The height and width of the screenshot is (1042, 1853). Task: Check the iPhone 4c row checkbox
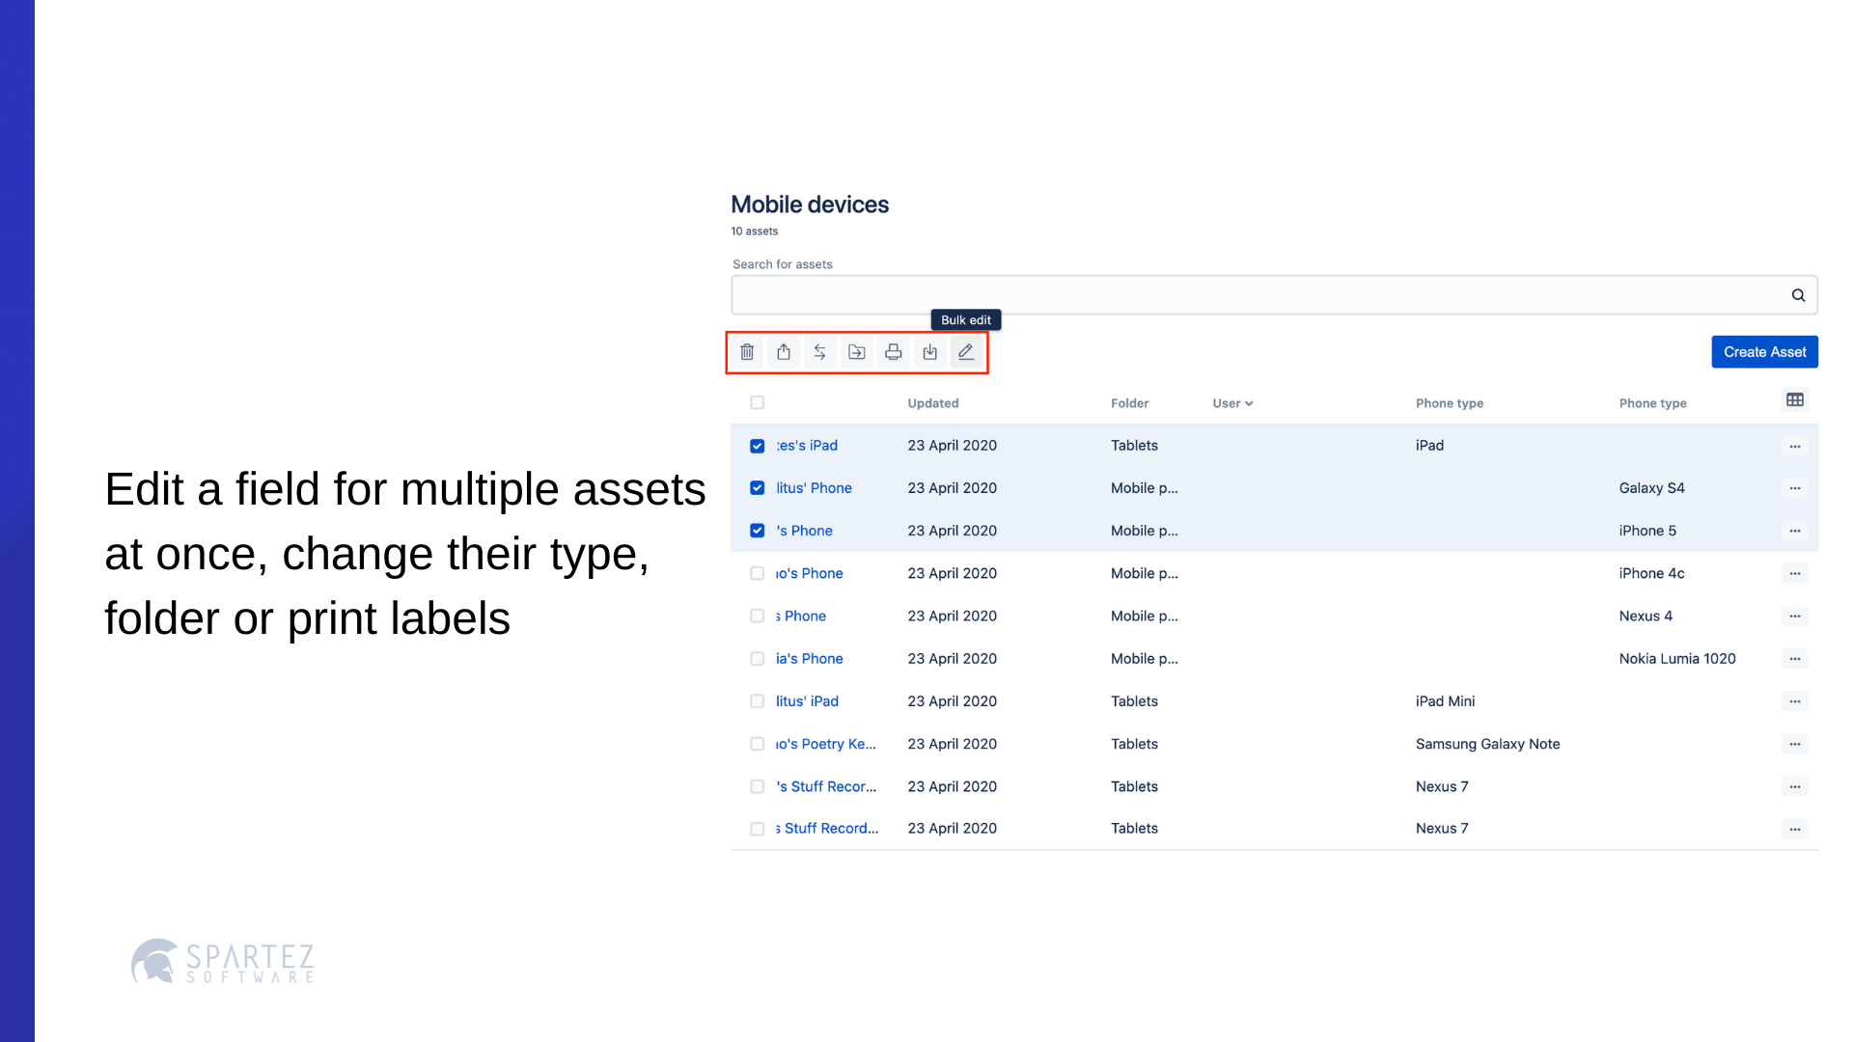(x=758, y=573)
